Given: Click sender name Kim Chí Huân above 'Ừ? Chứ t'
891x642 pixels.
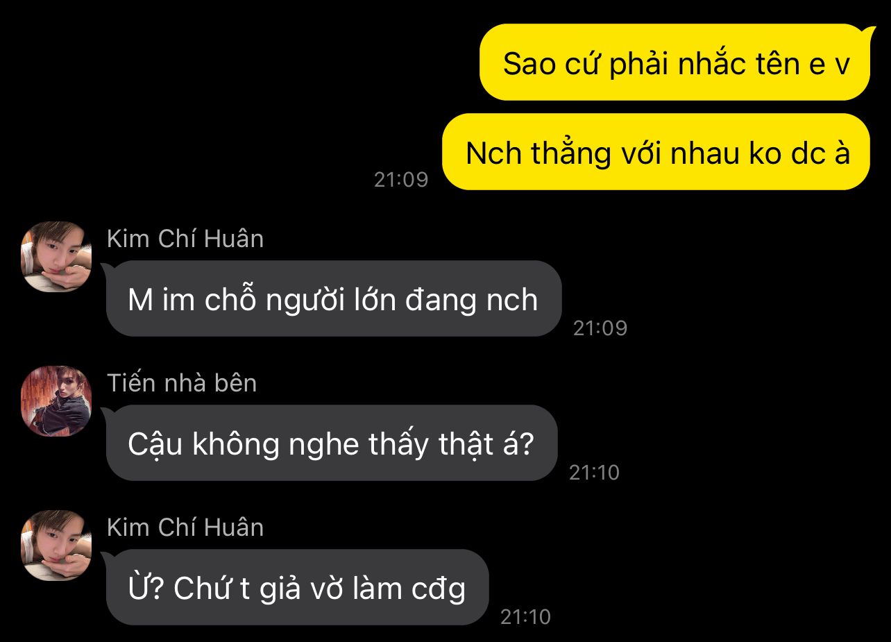Looking at the screenshot, I should tap(185, 527).
